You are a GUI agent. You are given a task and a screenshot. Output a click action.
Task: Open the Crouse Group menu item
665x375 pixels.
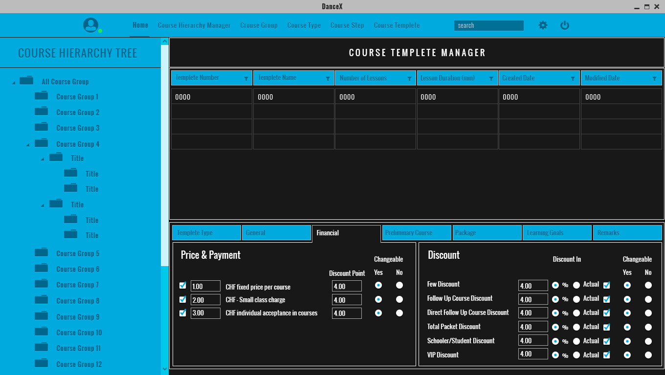coord(259,25)
